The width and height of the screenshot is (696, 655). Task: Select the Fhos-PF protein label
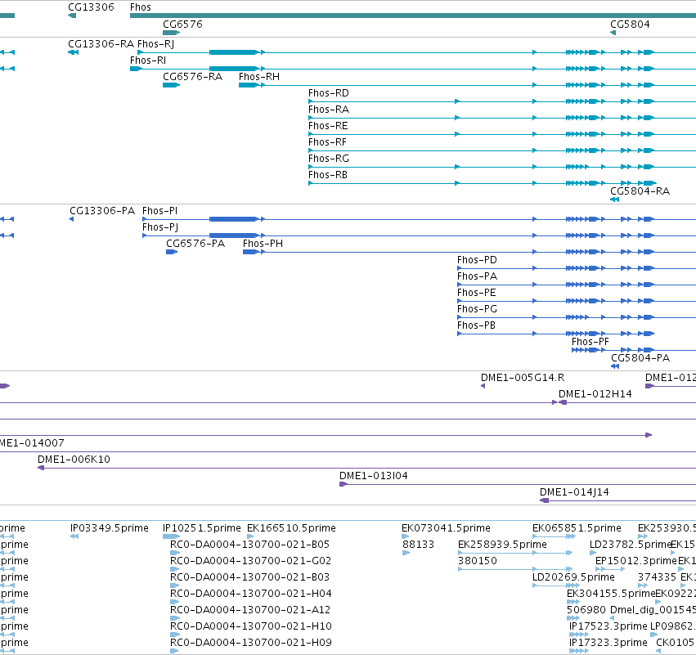590,342
